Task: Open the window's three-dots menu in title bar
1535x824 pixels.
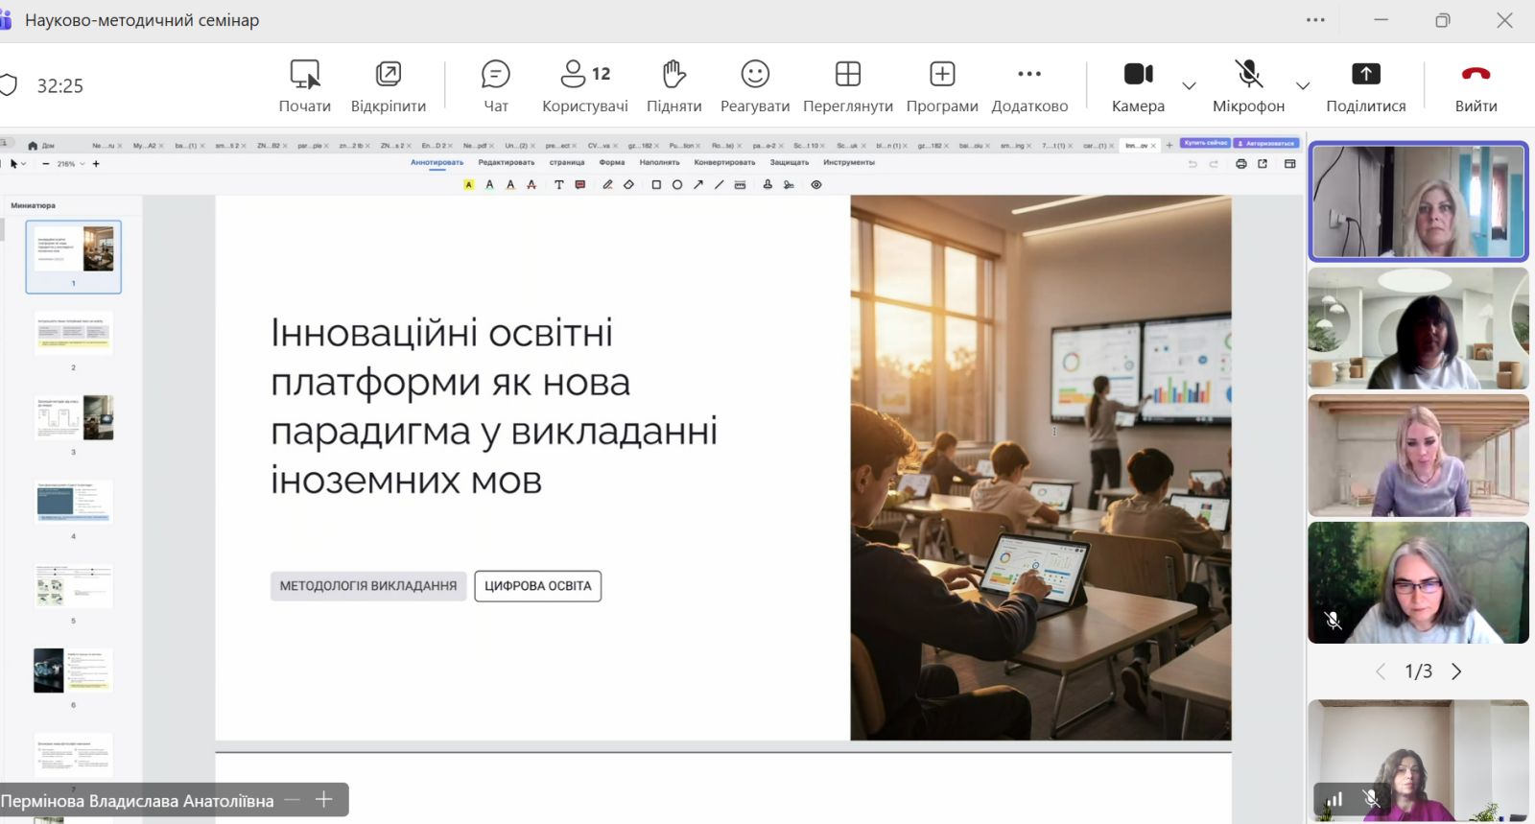Action: [1315, 20]
